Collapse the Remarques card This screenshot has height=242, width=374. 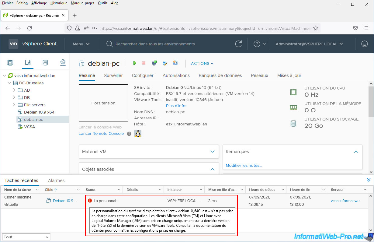pyautogui.click(x=356, y=152)
